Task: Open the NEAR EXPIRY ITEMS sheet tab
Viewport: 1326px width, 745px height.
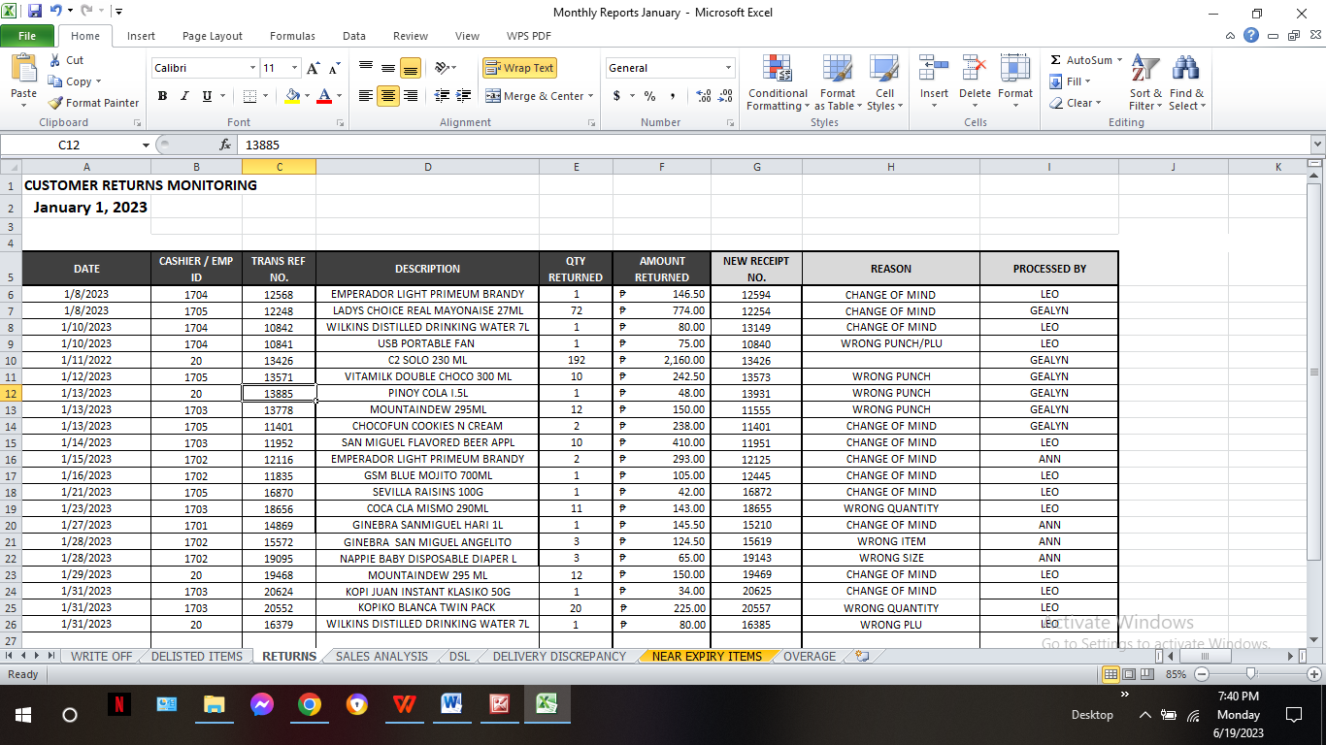Action: click(x=707, y=657)
